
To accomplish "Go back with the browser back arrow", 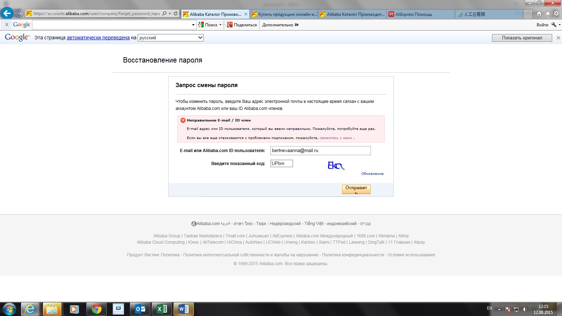I will tap(7, 13).
